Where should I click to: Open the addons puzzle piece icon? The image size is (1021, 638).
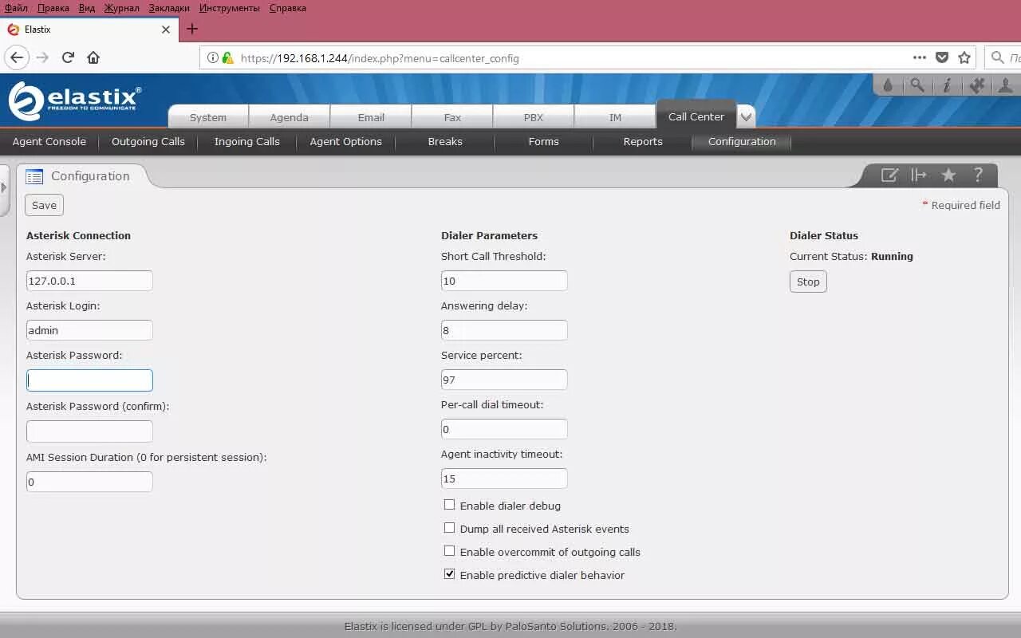[976, 85]
